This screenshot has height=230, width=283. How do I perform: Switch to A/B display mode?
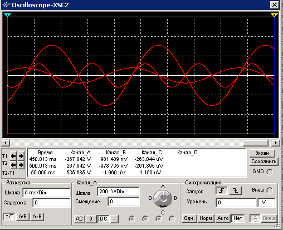(22, 217)
